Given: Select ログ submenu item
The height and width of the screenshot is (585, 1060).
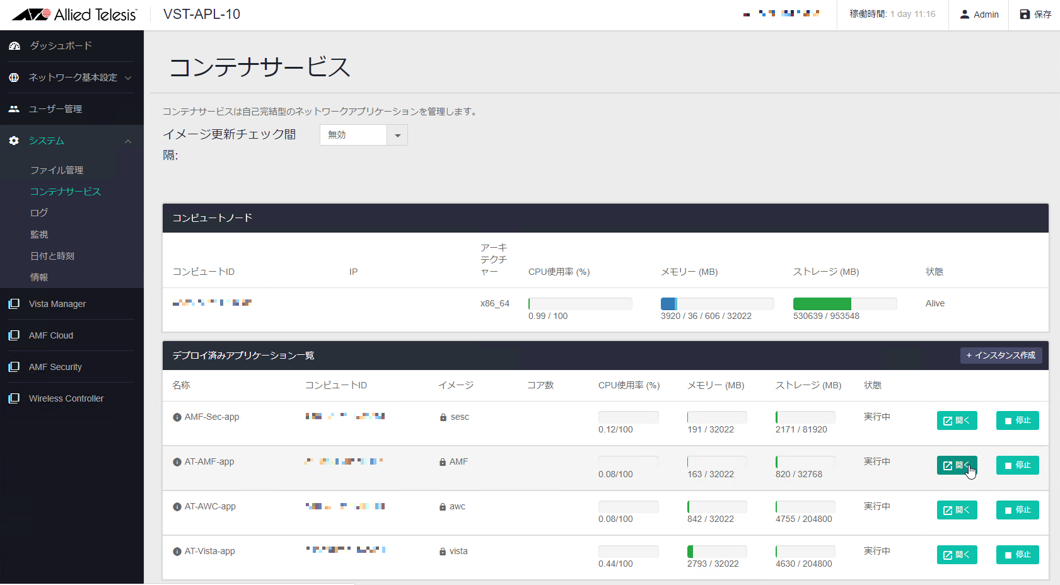Looking at the screenshot, I should [x=39, y=213].
